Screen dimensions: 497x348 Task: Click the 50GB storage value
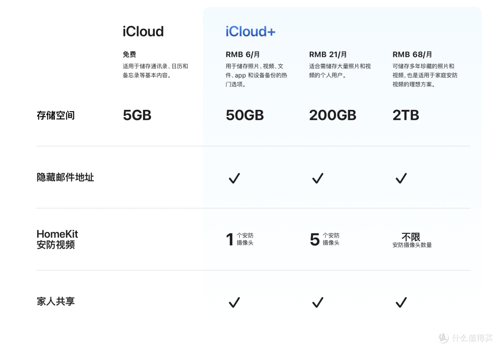point(245,115)
